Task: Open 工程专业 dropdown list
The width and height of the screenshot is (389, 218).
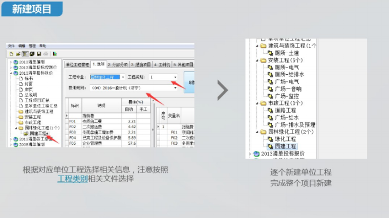Action: pyautogui.click(x=123, y=77)
